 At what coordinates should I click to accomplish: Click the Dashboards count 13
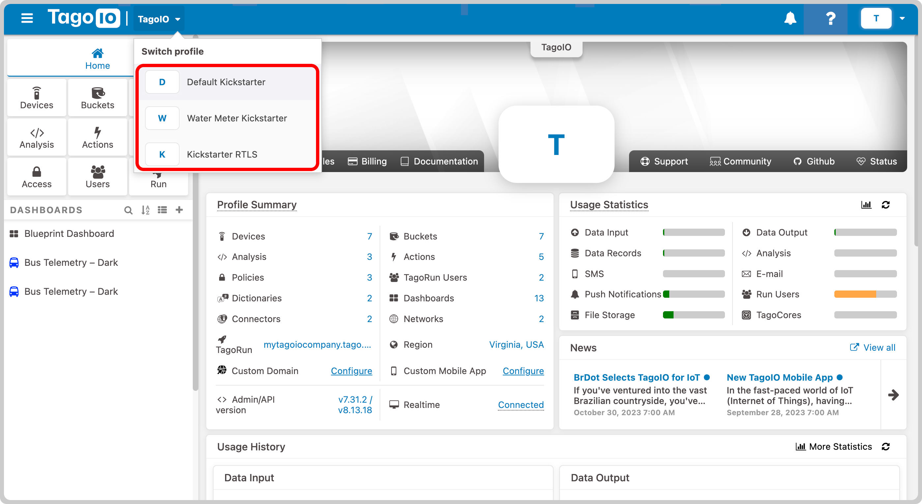point(539,298)
